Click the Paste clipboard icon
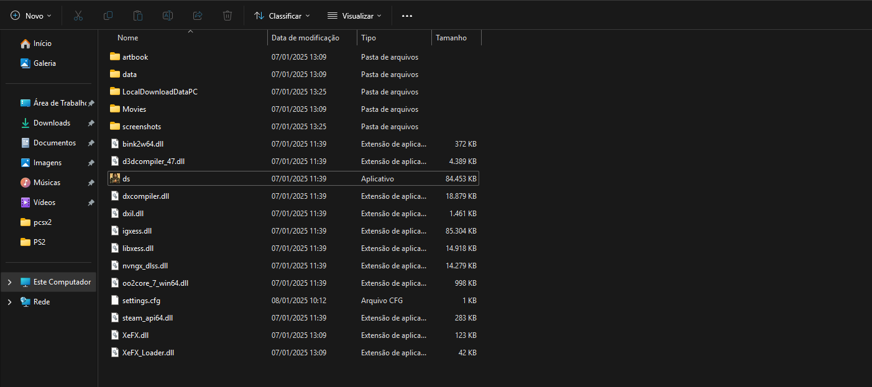The height and width of the screenshot is (387, 872). [x=138, y=16]
